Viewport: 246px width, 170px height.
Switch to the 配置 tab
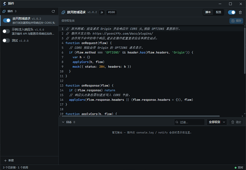219,12
